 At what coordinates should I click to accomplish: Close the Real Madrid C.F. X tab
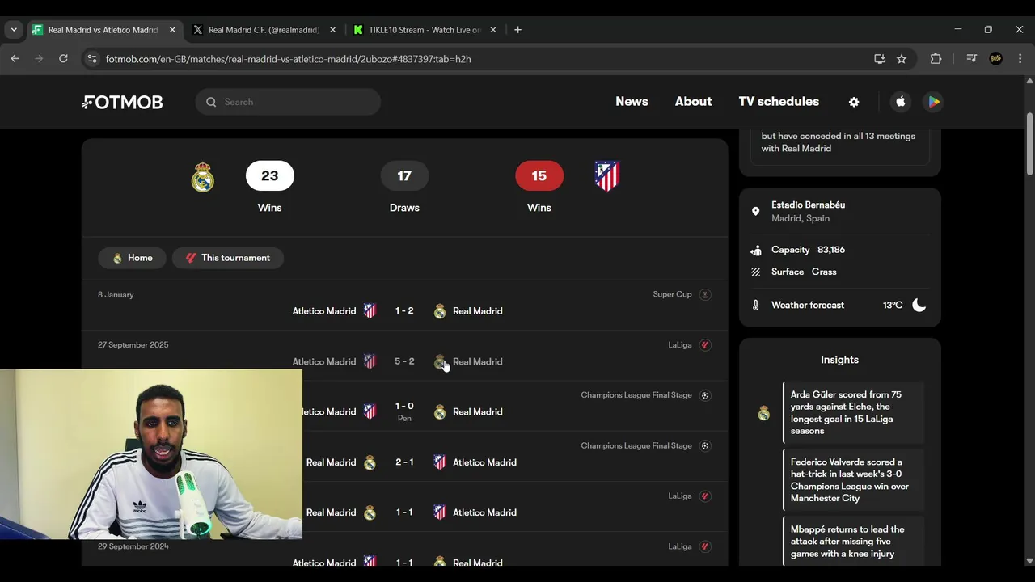pos(332,30)
